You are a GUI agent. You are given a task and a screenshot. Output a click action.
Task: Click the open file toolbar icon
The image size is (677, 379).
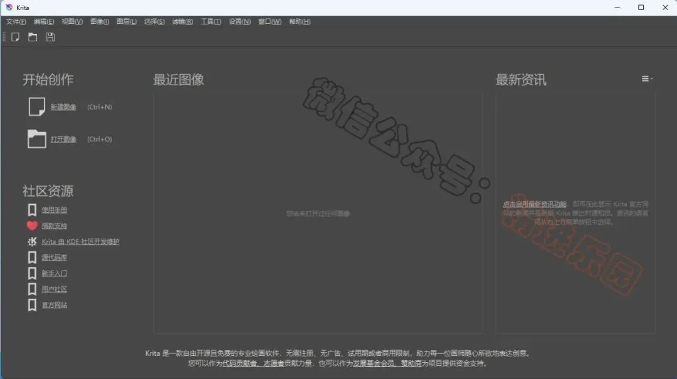coord(33,37)
